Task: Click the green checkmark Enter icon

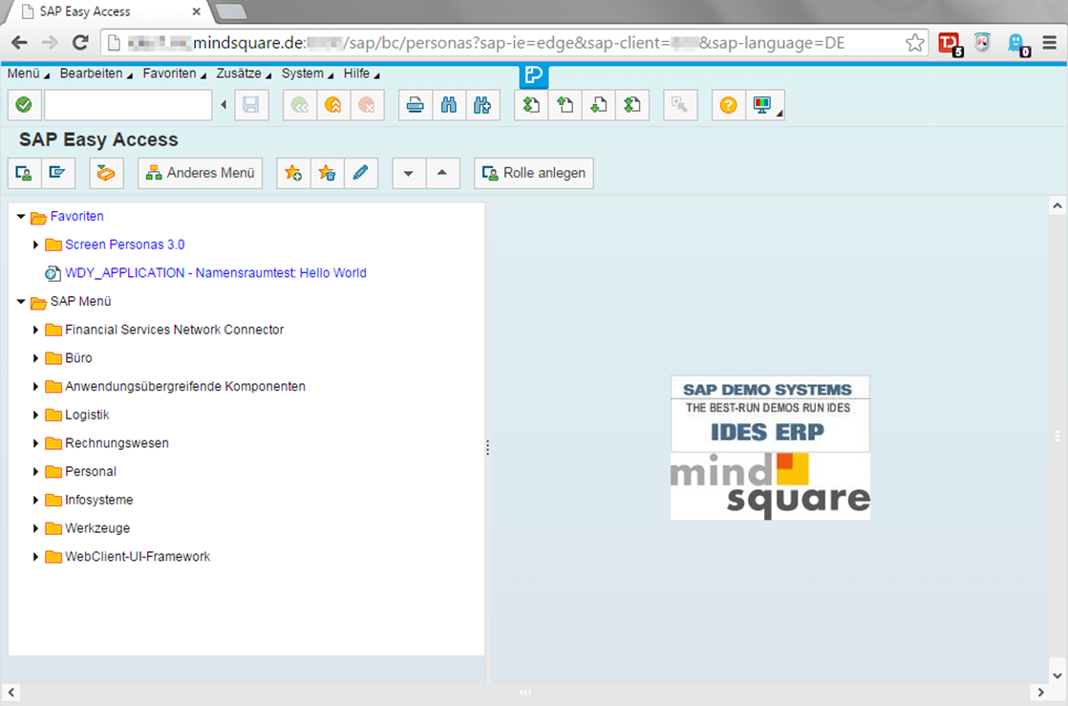Action: (x=24, y=105)
